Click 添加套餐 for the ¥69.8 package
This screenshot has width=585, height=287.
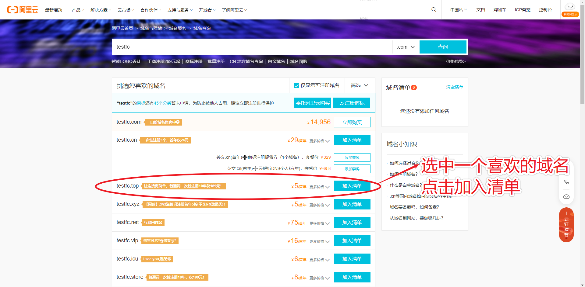pyautogui.click(x=352, y=169)
